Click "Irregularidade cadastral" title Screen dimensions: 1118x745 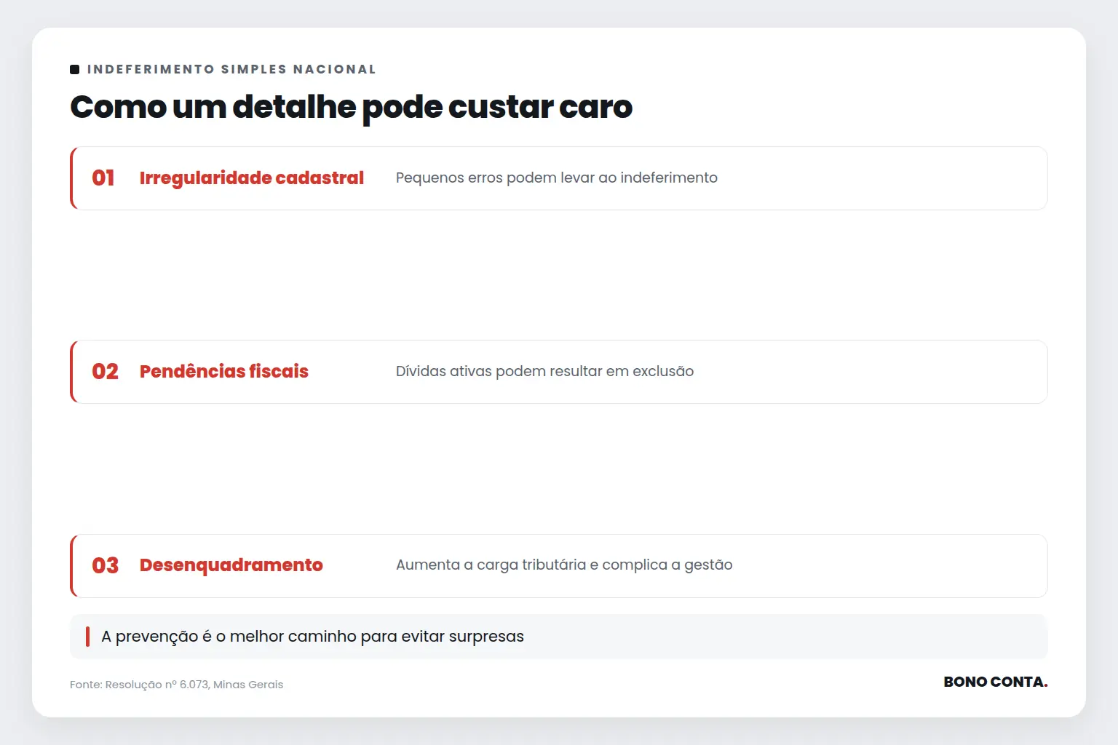252,178
